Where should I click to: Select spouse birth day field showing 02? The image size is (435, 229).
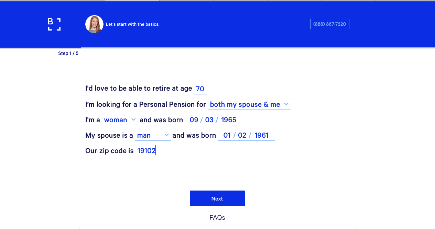coord(242,135)
